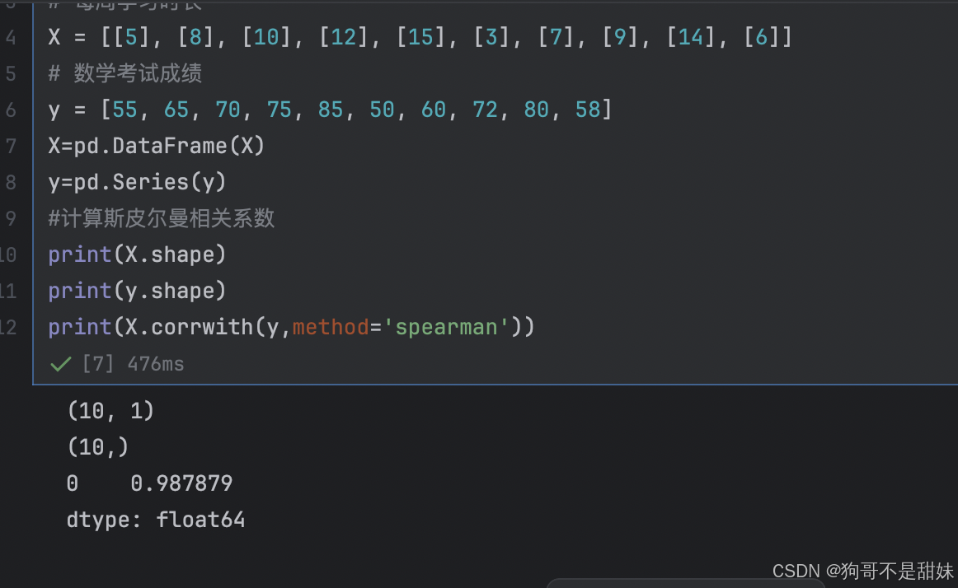Screen dimensions: 958x588
Task: Click the '[7] 476ms' execution time label
Action: [134, 364]
